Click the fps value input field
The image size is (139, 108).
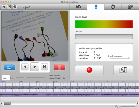point(6,78)
